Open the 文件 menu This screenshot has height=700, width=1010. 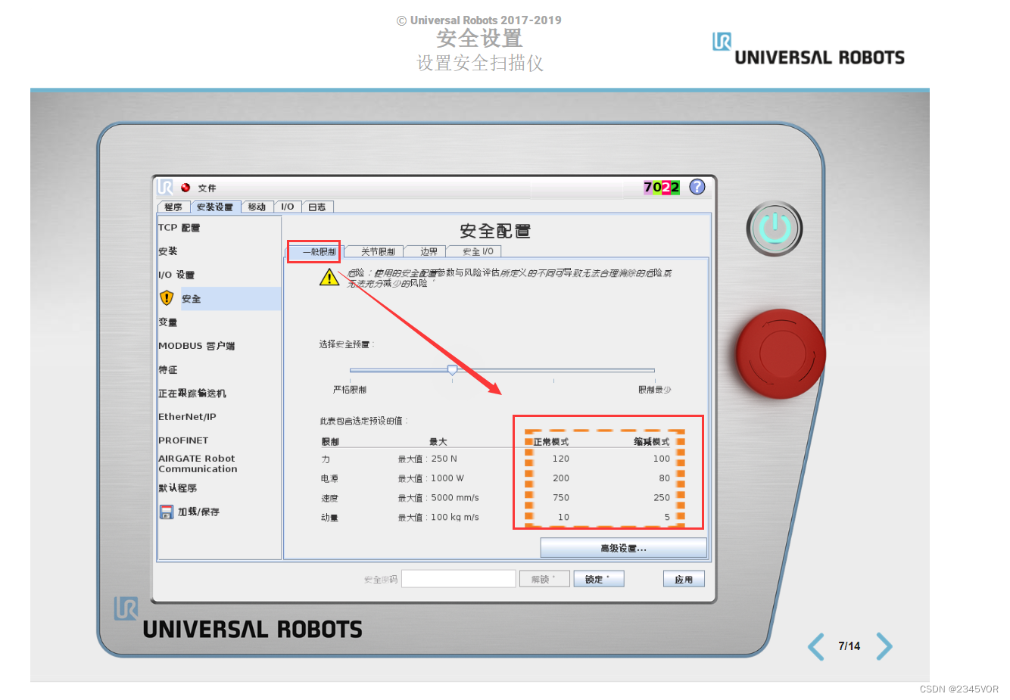pyautogui.click(x=207, y=188)
